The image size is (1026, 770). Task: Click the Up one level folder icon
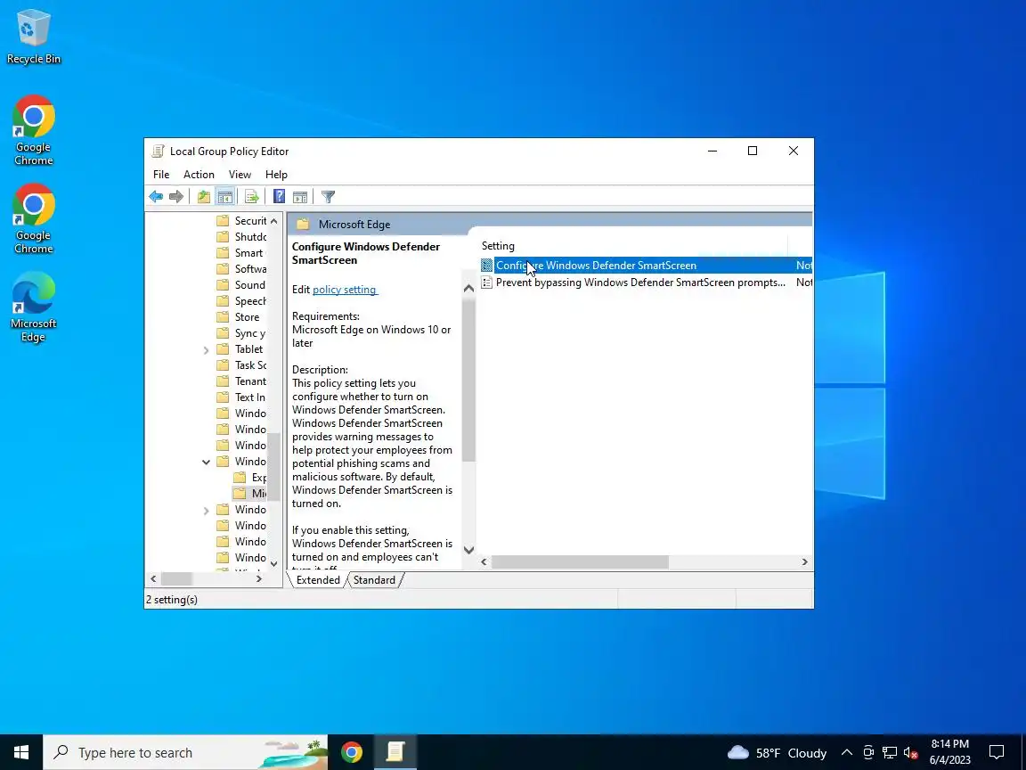coord(204,196)
